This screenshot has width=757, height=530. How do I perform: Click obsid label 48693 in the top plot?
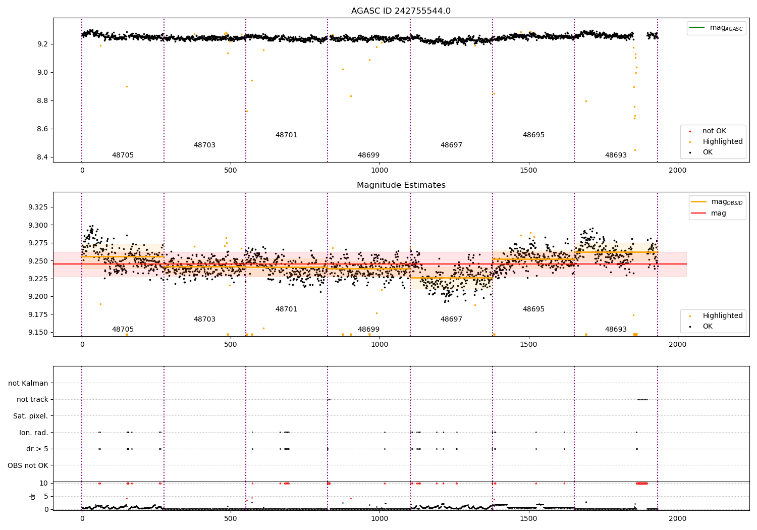point(616,155)
